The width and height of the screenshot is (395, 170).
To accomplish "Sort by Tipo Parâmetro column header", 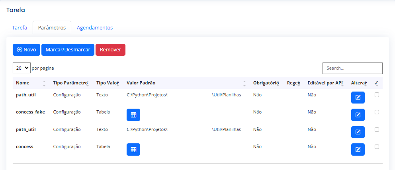I will (x=70, y=83).
